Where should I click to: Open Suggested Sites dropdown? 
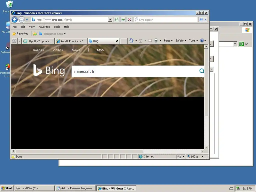click(x=52, y=34)
